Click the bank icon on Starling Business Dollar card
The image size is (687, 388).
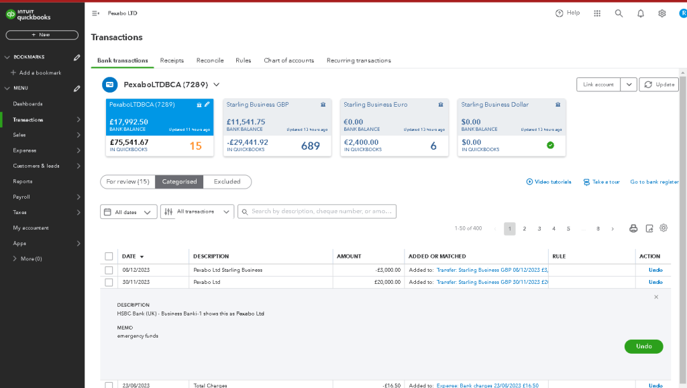[x=558, y=104]
